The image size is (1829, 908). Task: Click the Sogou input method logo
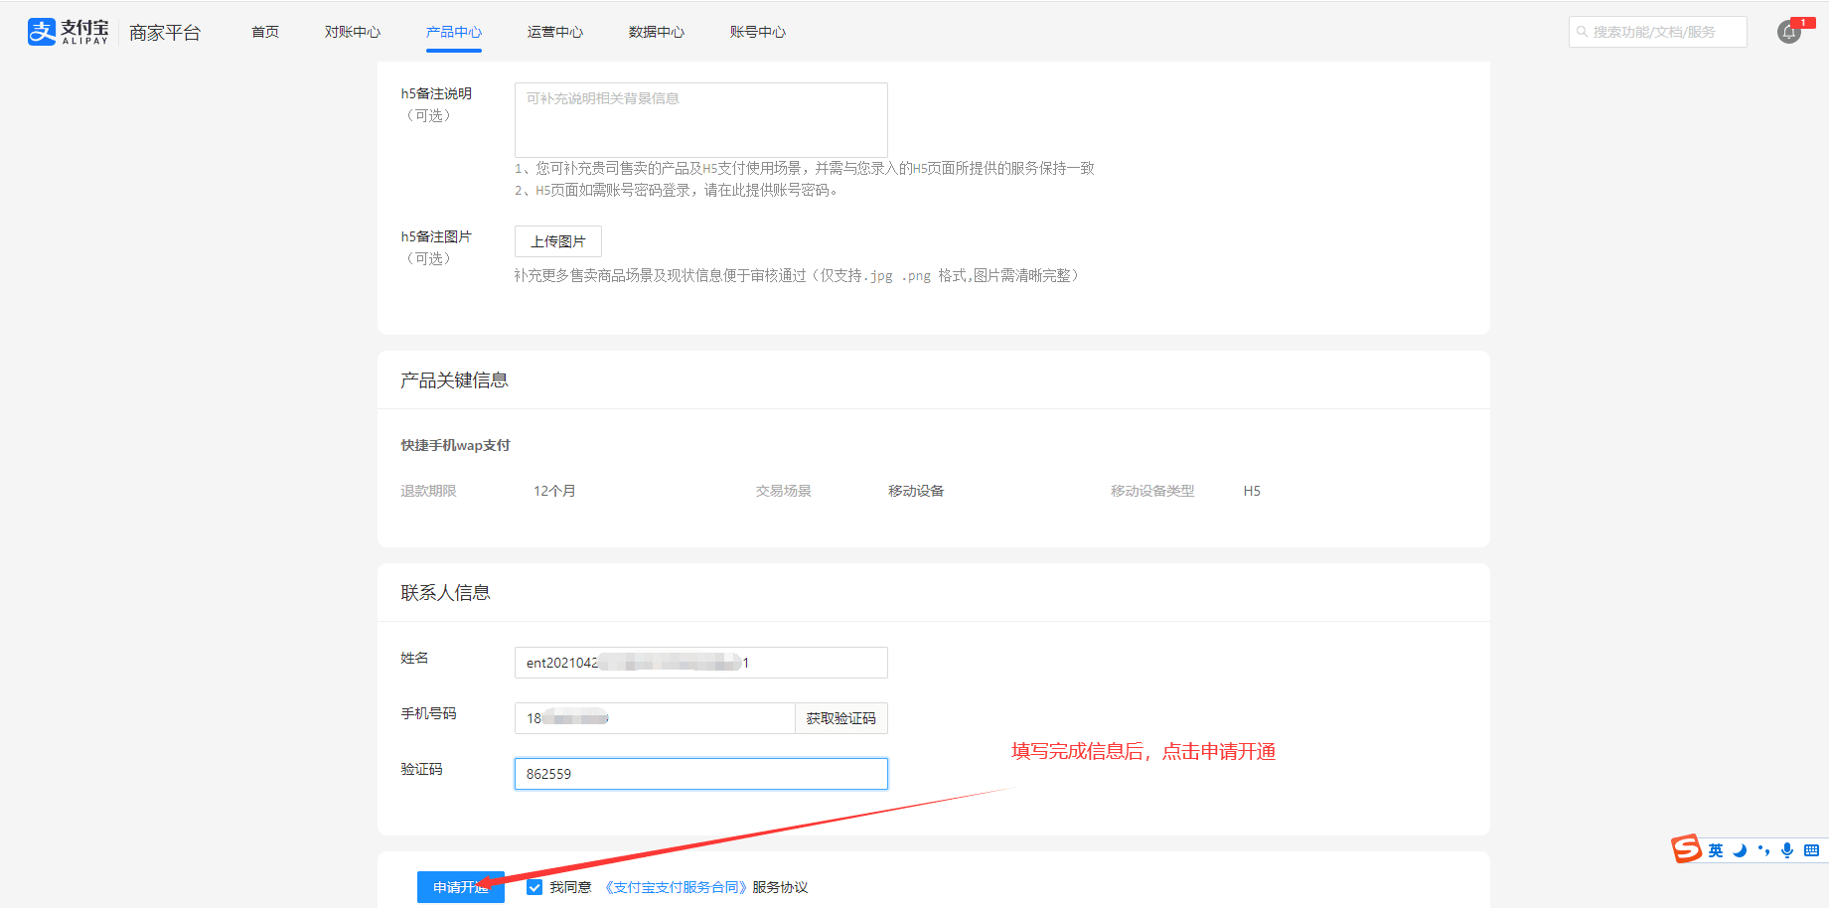click(x=1686, y=849)
